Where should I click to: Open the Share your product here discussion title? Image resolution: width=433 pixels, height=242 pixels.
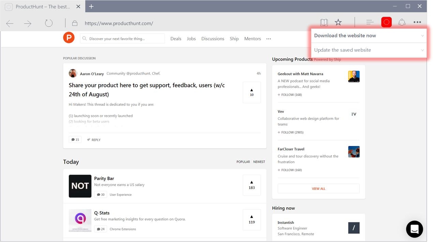click(x=147, y=90)
